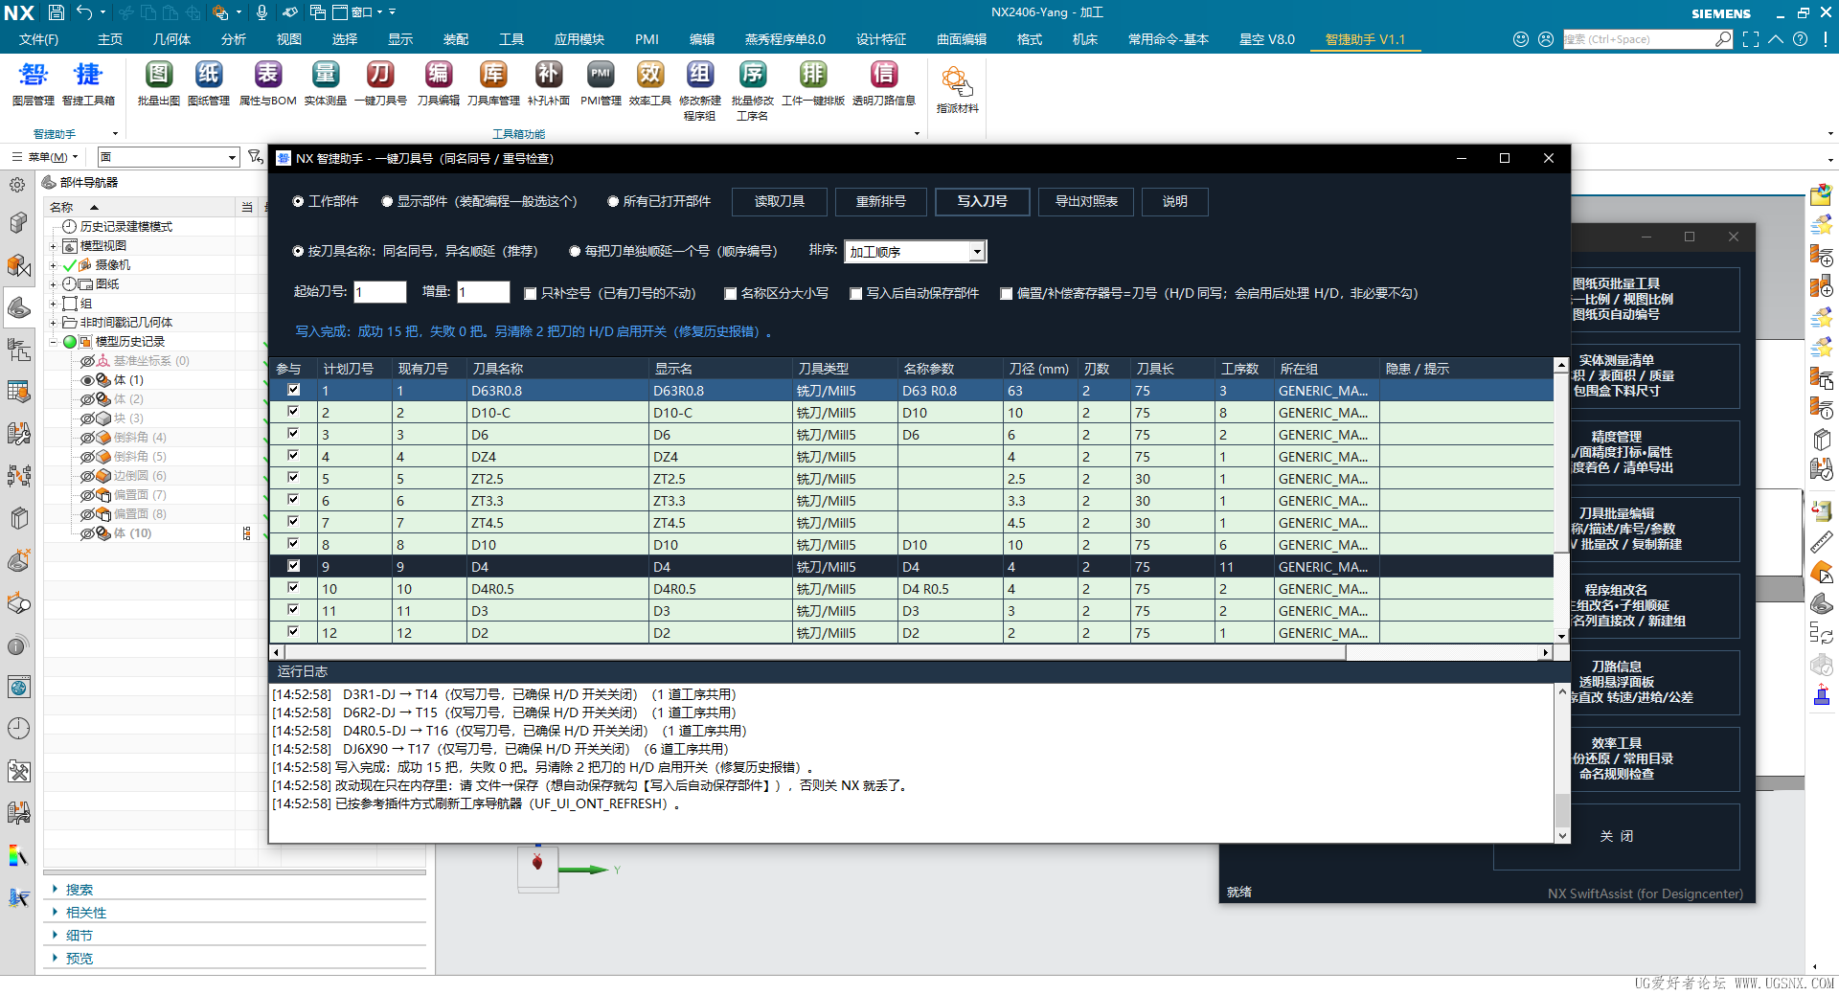Open the 星空 V8.0 ribbon tab
The height and width of the screenshot is (995, 1839).
(x=1267, y=39)
